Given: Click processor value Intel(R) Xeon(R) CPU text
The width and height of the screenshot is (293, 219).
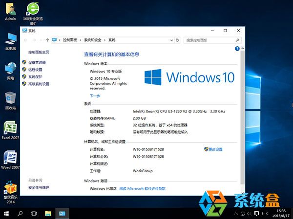Looking at the screenshot, I should [x=179, y=111].
